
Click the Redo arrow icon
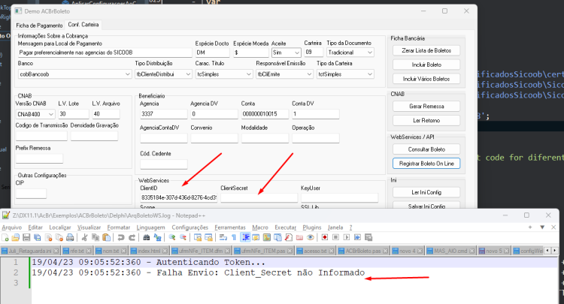tap(132, 238)
